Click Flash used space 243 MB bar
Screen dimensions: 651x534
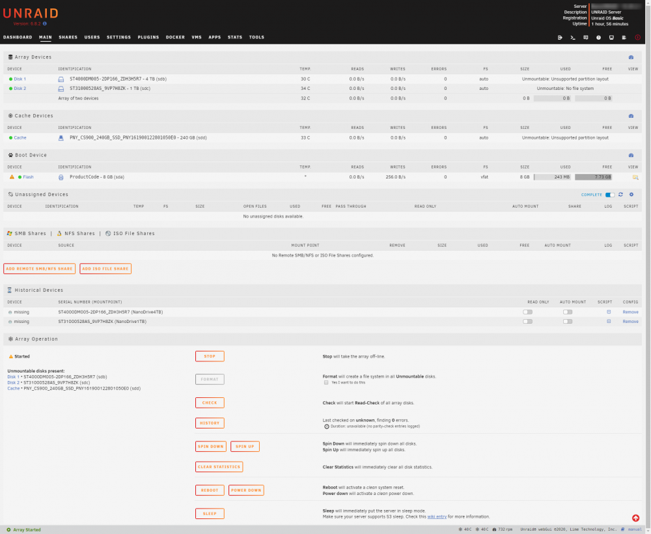click(552, 177)
